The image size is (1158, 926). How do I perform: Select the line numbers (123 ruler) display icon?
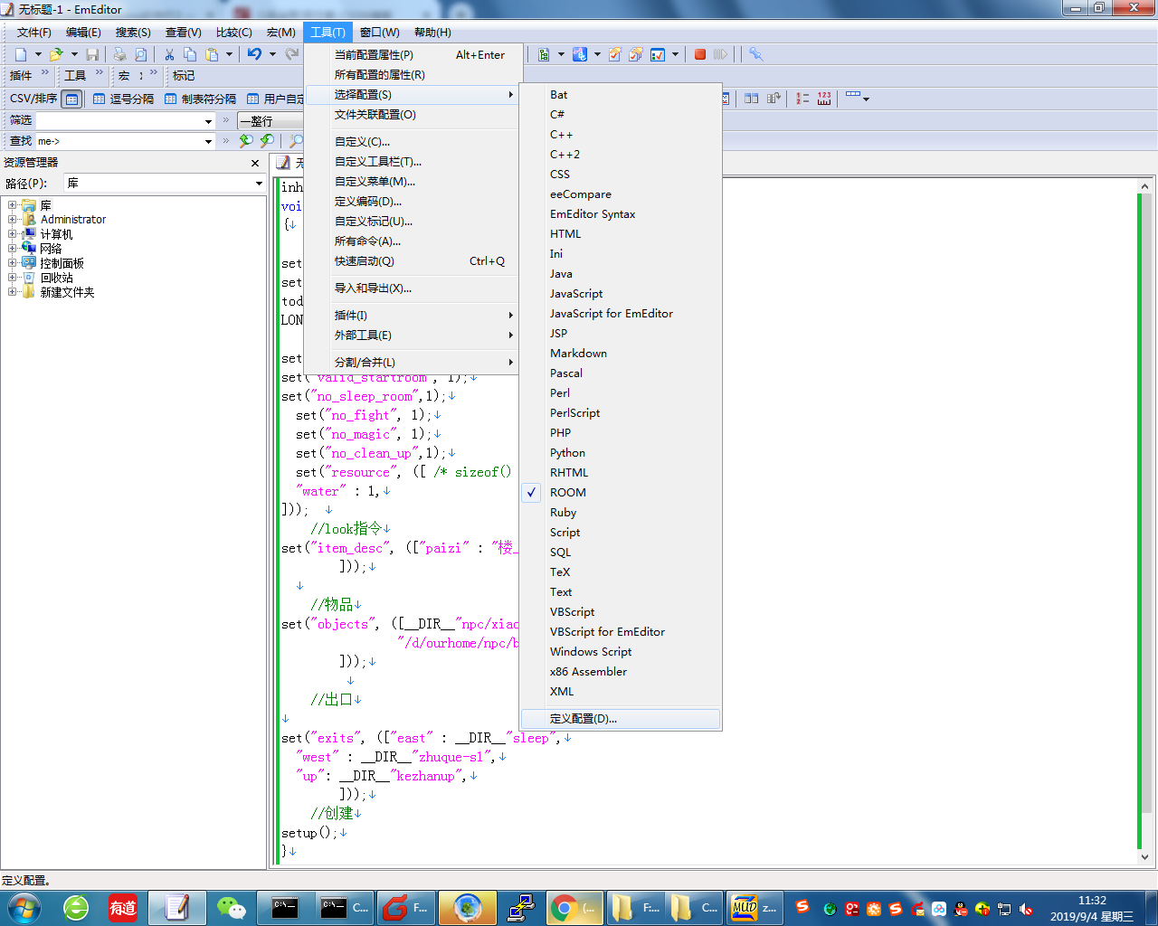point(823,99)
